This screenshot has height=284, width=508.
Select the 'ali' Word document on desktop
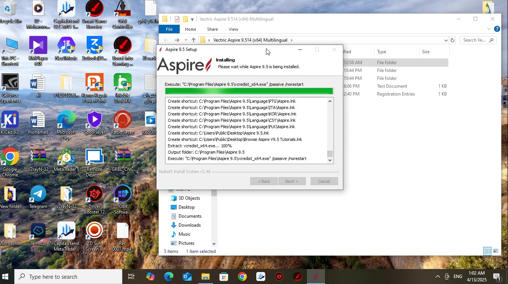(x=38, y=86)
